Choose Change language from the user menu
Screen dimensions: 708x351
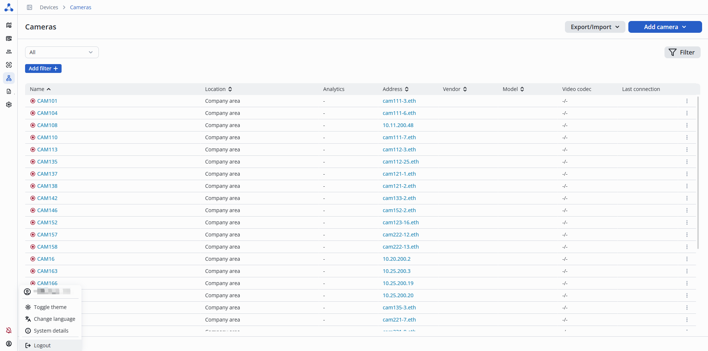pos(50,319)
